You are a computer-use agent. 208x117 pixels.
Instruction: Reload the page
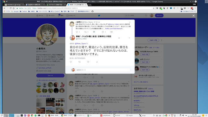[10, 8]
